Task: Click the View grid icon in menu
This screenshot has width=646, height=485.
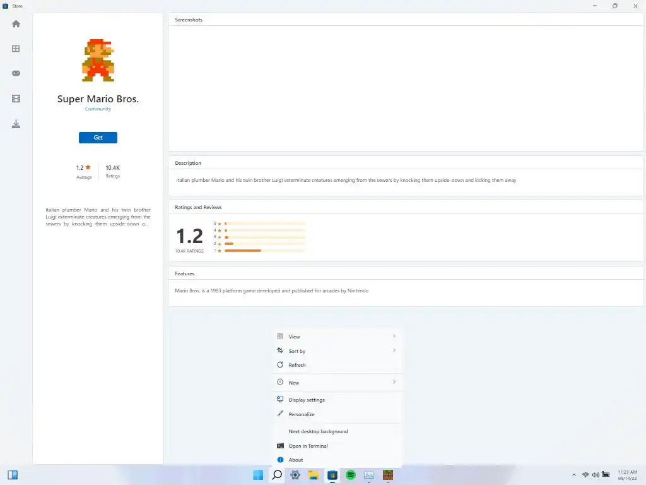Action: [x=280, y=336]
